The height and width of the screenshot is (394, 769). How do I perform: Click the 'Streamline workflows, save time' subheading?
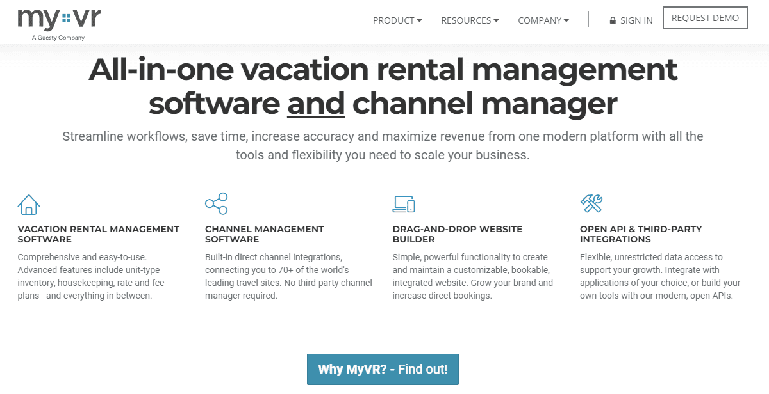click(x=383, y=145)
